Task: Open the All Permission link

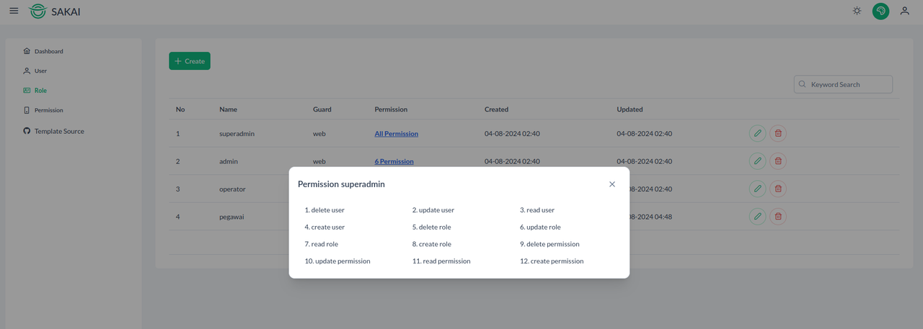Action: point(396,134)
